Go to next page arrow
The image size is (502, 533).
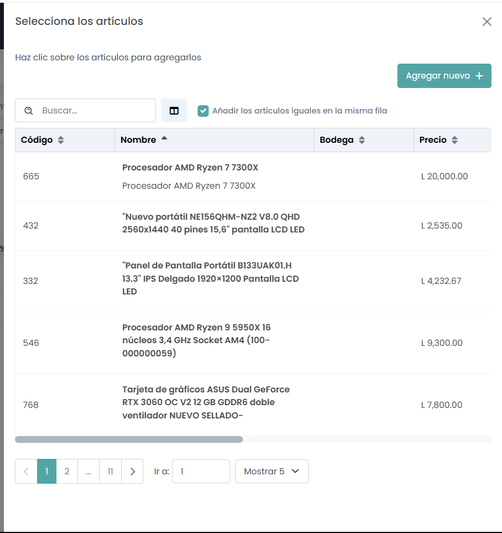[132, 472]
